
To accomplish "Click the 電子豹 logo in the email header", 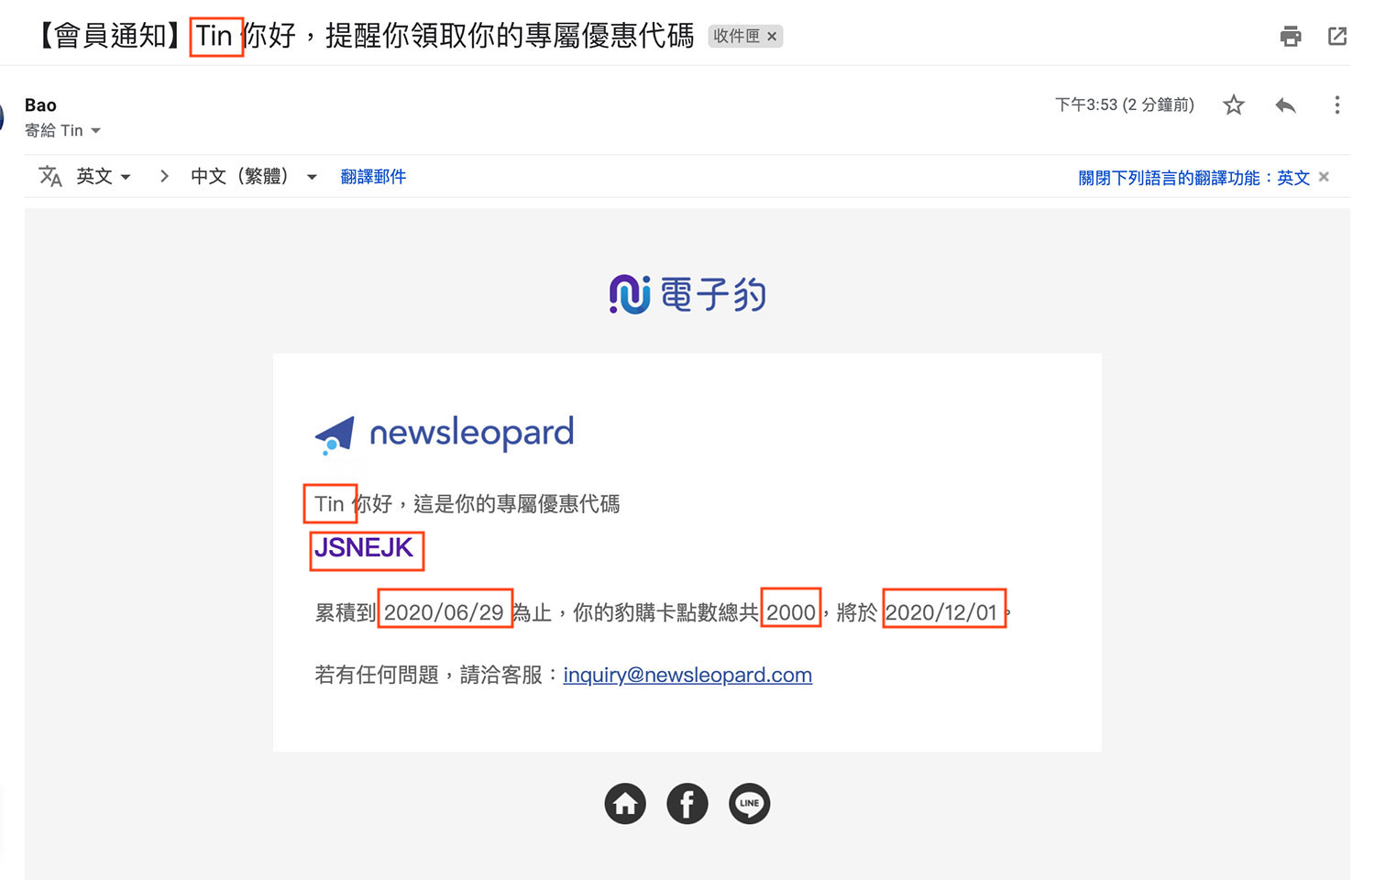I will [x=687, y=294].
